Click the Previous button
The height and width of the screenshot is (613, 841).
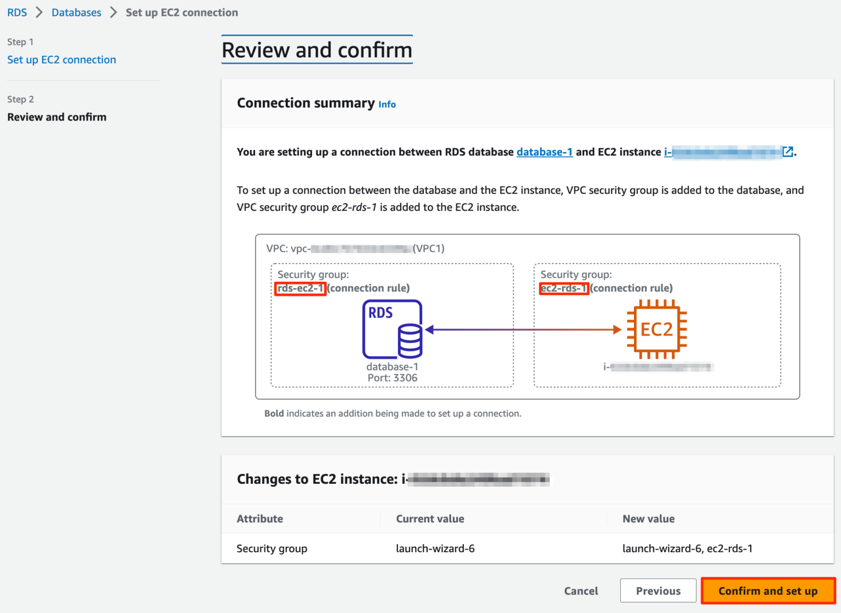658,591
